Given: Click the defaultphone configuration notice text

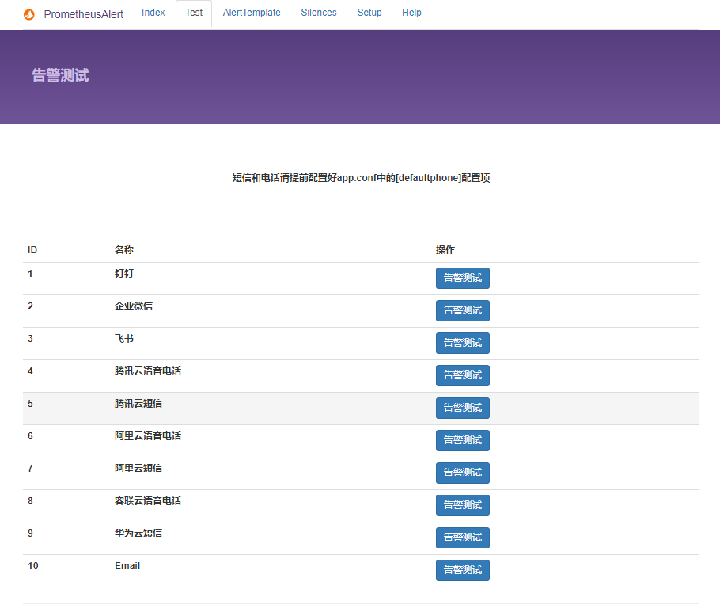Looking at the screenshot, I should (361, 178).
